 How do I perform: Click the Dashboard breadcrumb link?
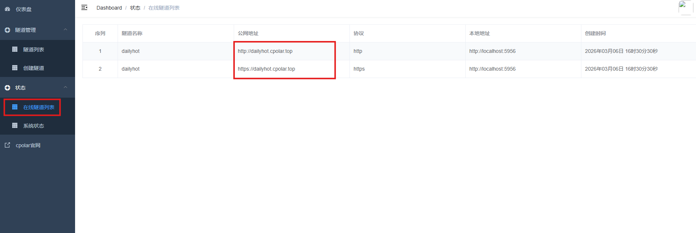pos(109,8)
